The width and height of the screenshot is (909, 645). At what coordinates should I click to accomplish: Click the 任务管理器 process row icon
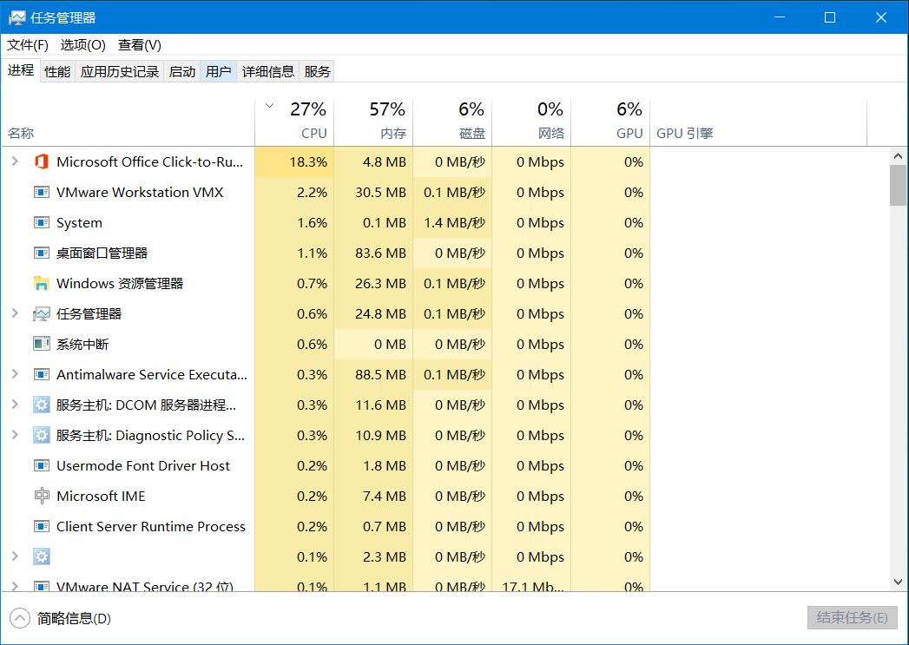(x=41, y=313)
